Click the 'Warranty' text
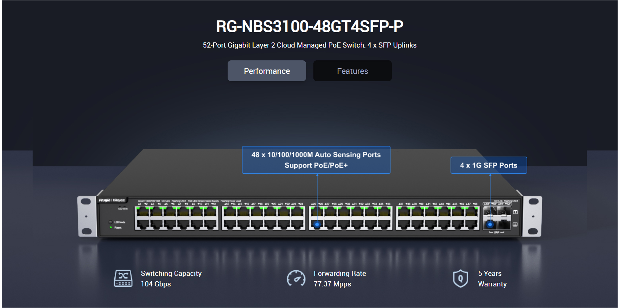 tap(492, 284)
